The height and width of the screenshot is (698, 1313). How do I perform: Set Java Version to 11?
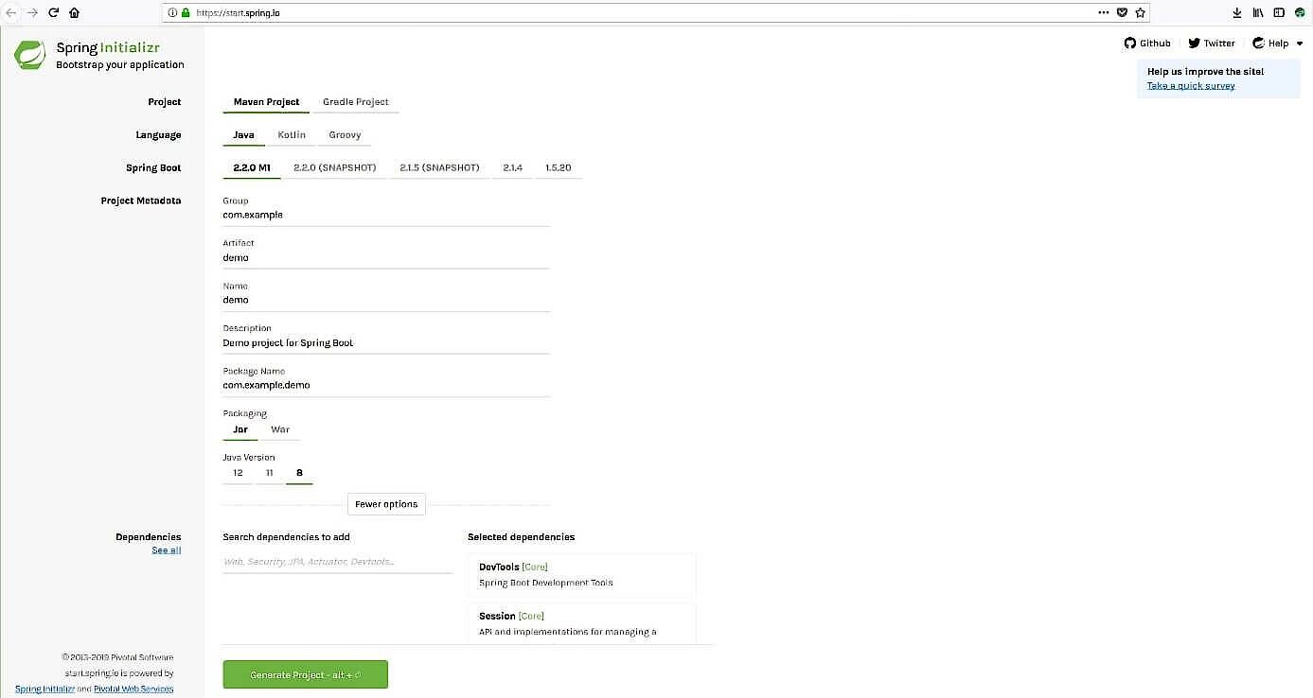tap(269, 473)
